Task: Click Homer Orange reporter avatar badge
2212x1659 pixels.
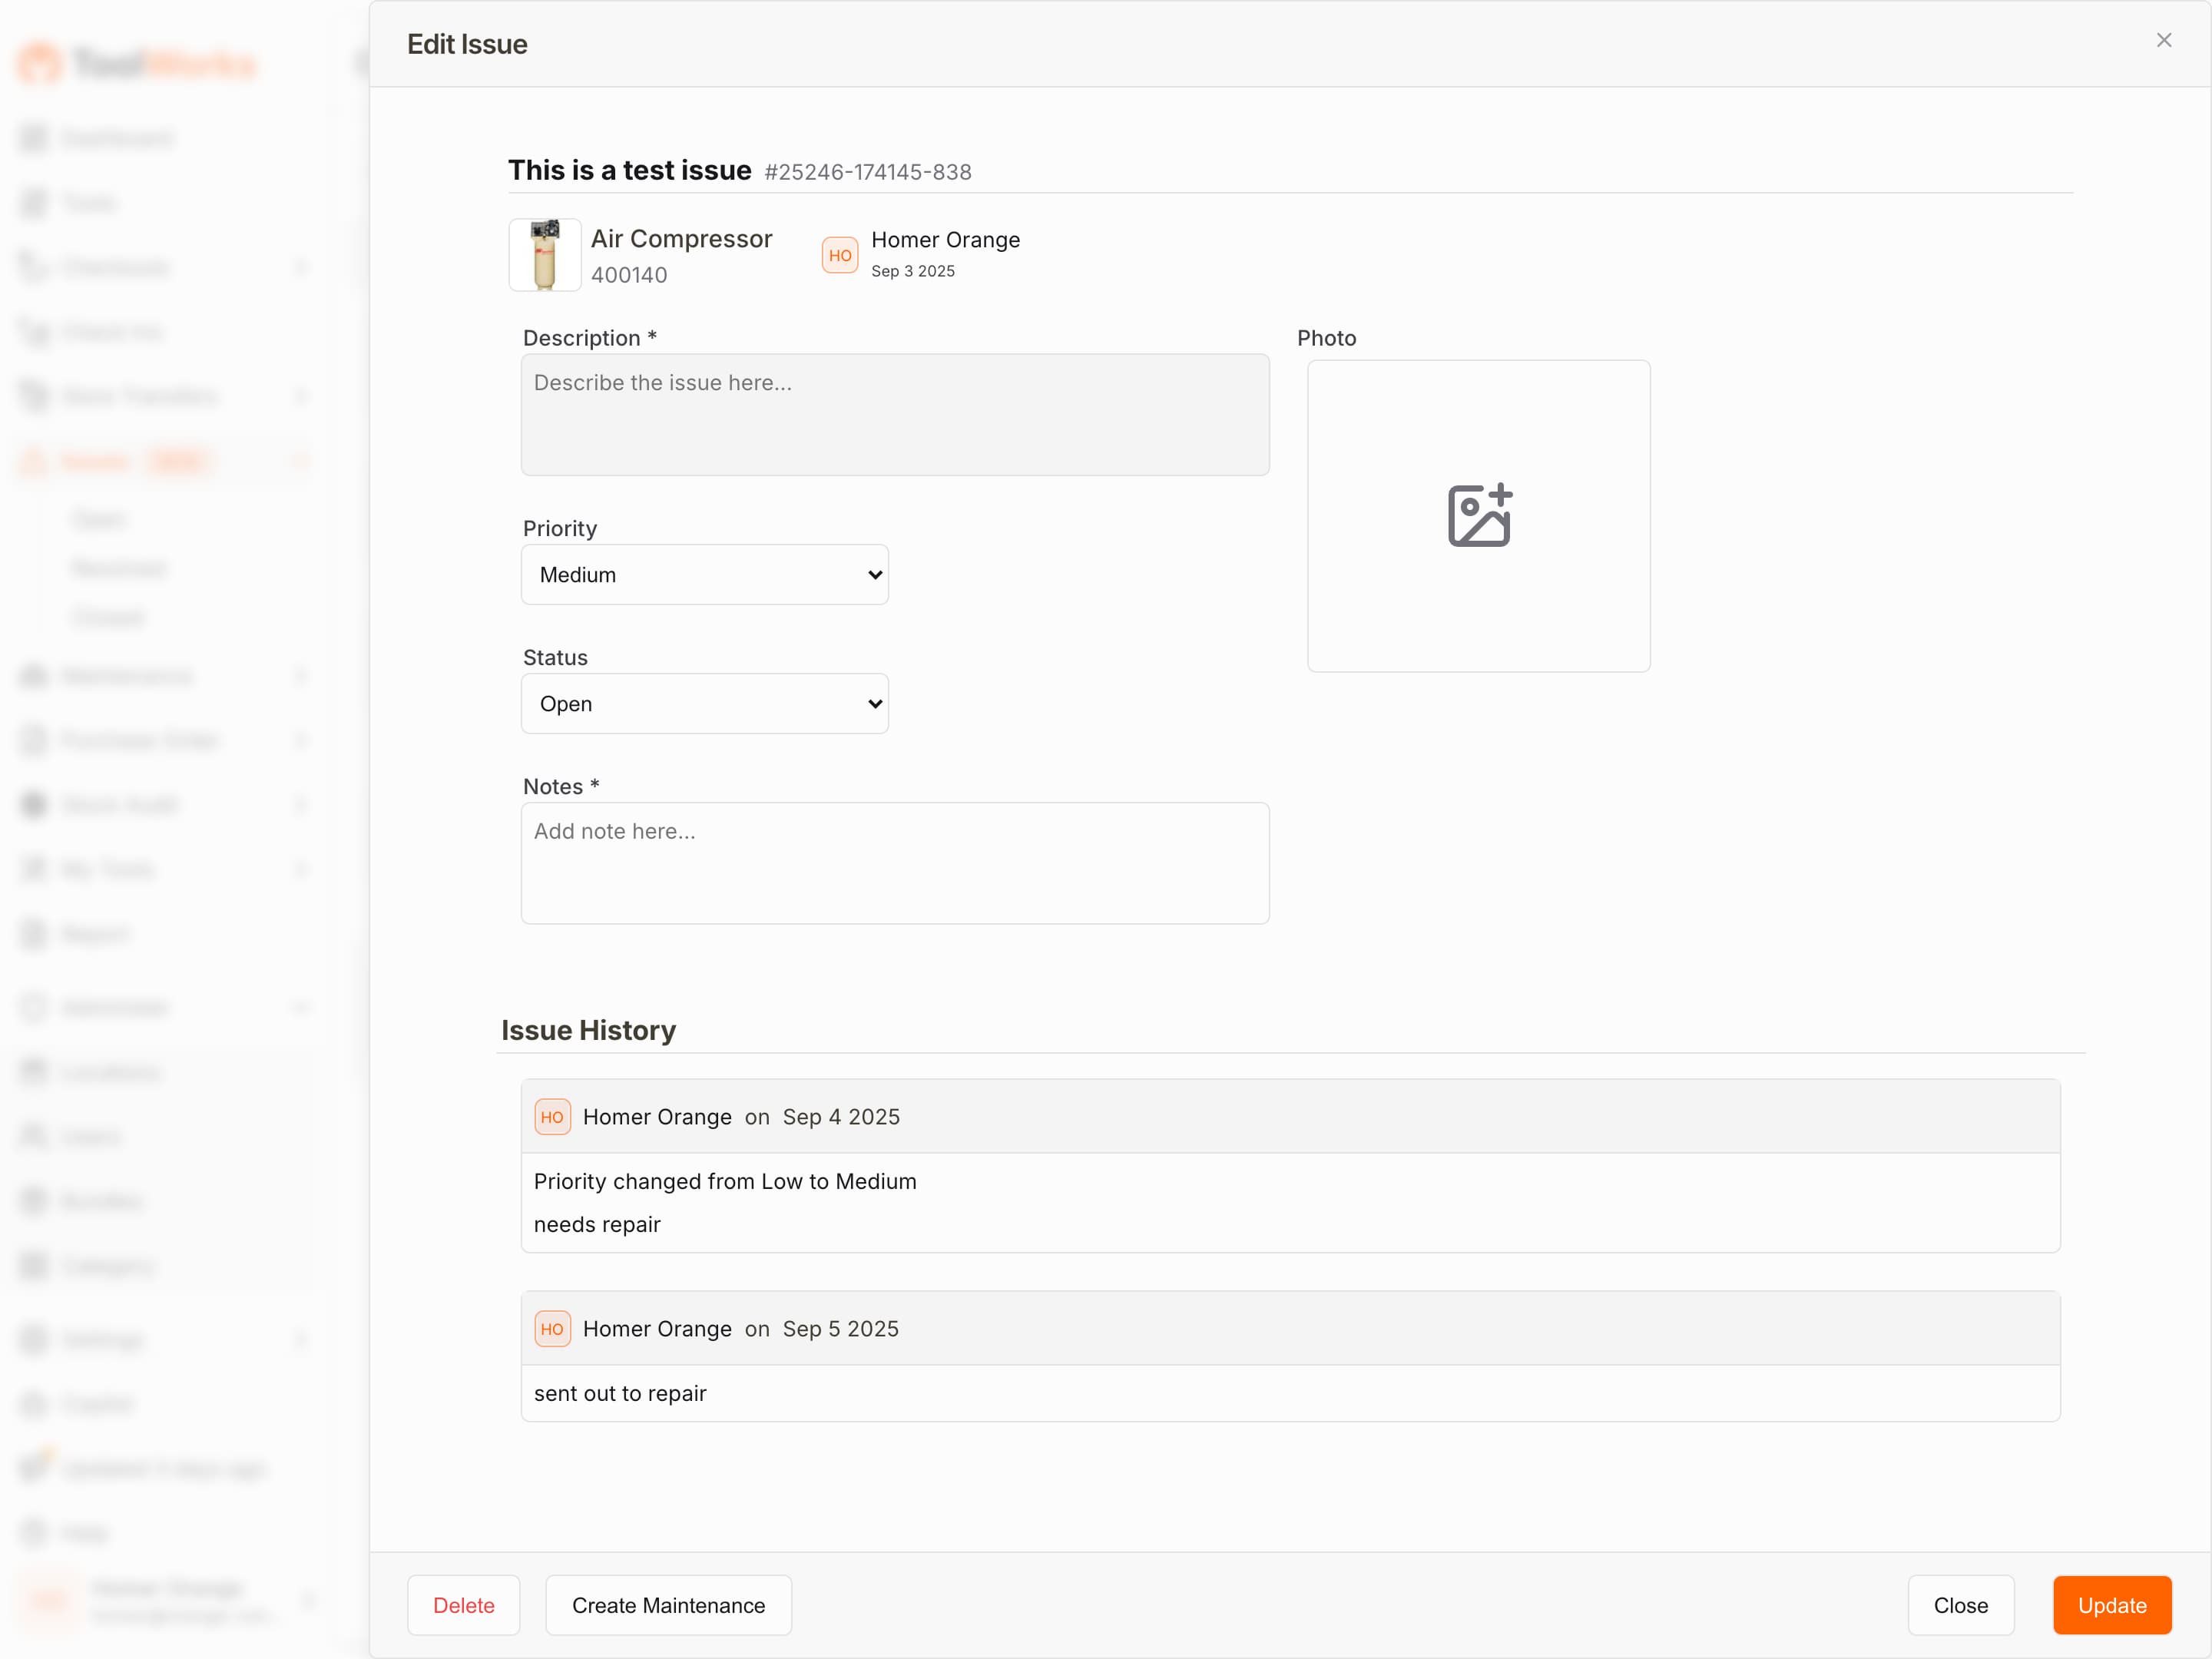Action: (x=840, y=255)
